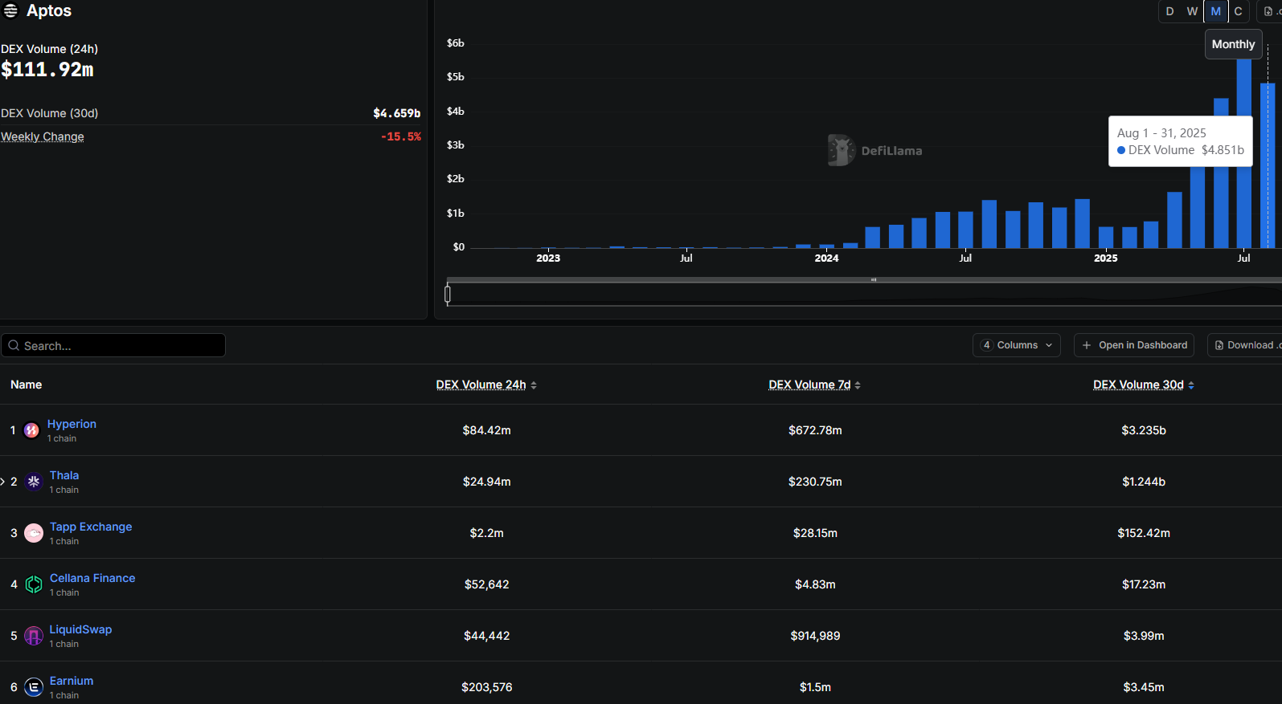Viewport: 1282px width, 704px height.
Task: Click the July 2025 volume bar
Action: [x=1244, y=153]
